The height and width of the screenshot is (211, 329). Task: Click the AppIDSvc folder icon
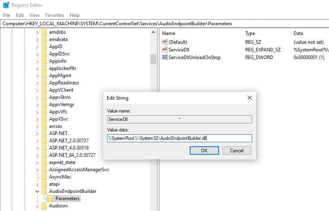(x=44, y=54)
